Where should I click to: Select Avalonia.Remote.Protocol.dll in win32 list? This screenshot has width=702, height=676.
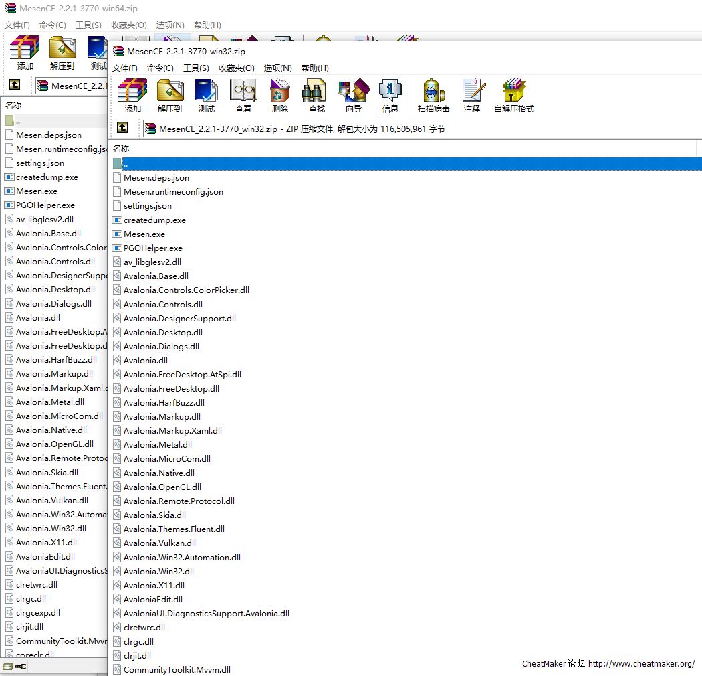[x=179, y=501]
